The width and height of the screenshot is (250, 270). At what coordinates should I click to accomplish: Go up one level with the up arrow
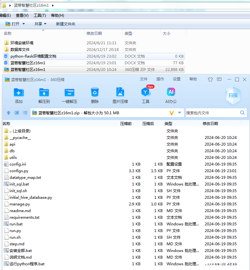pos(9,113)
